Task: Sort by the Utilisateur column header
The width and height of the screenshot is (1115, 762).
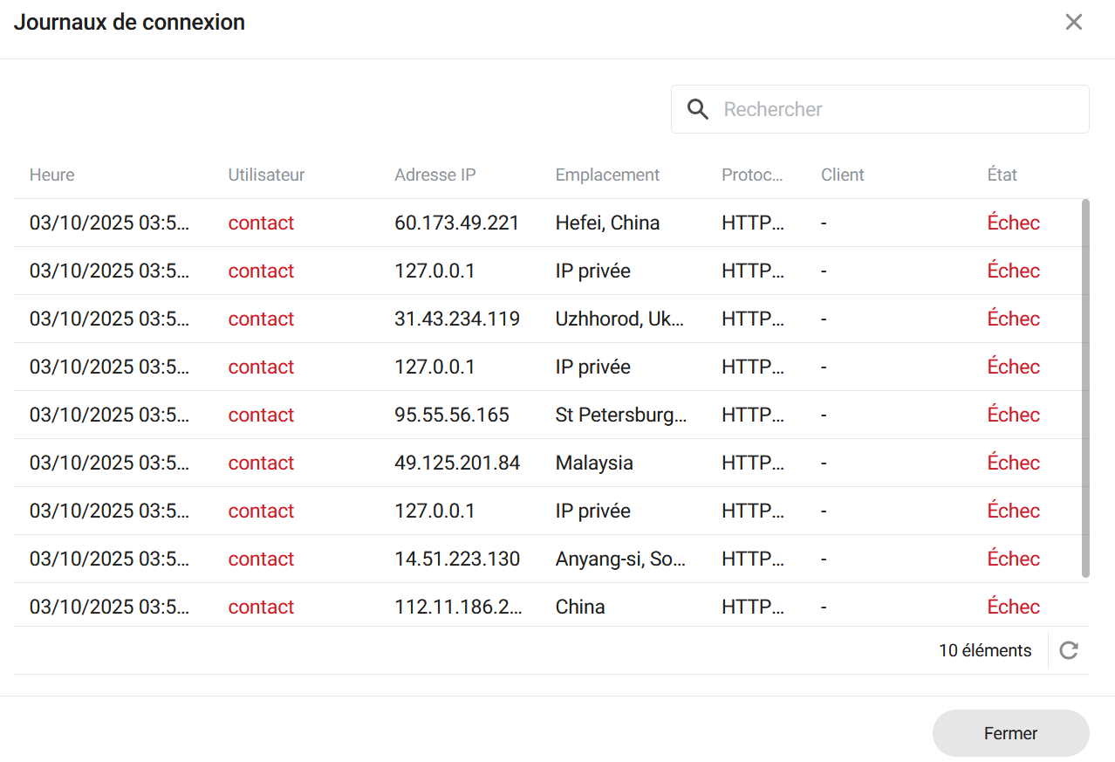Action: tap(266, 175)
